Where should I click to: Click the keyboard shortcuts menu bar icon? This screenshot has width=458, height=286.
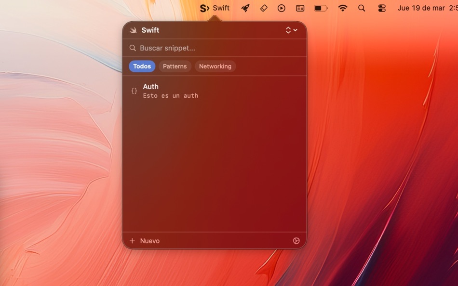(300, 8)
